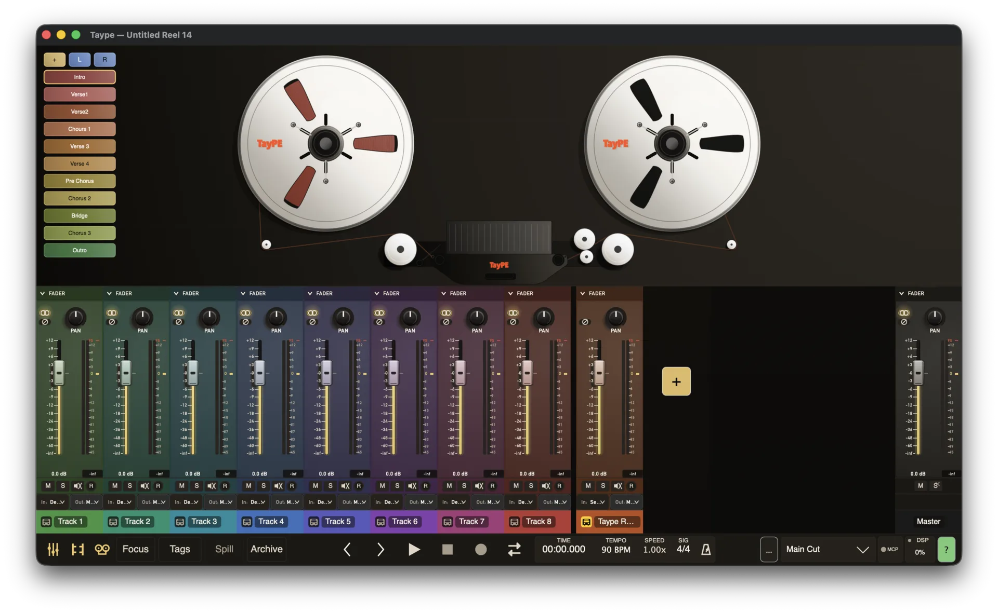Skip forward with the next arrow
This screenshot has height=613, width=998.
[x=380, y=549]
